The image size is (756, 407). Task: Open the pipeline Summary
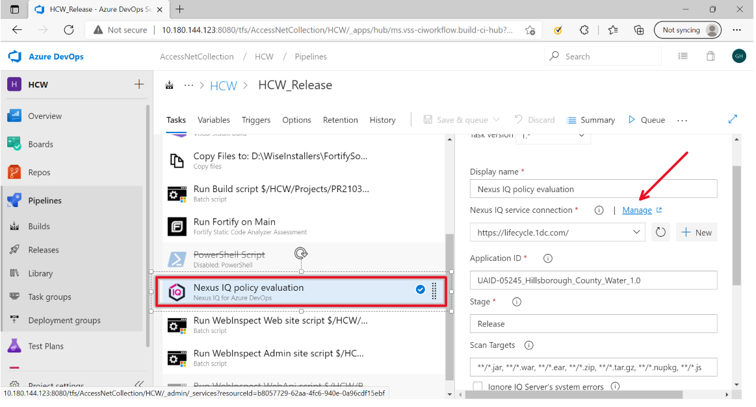(x=591, y=120)
